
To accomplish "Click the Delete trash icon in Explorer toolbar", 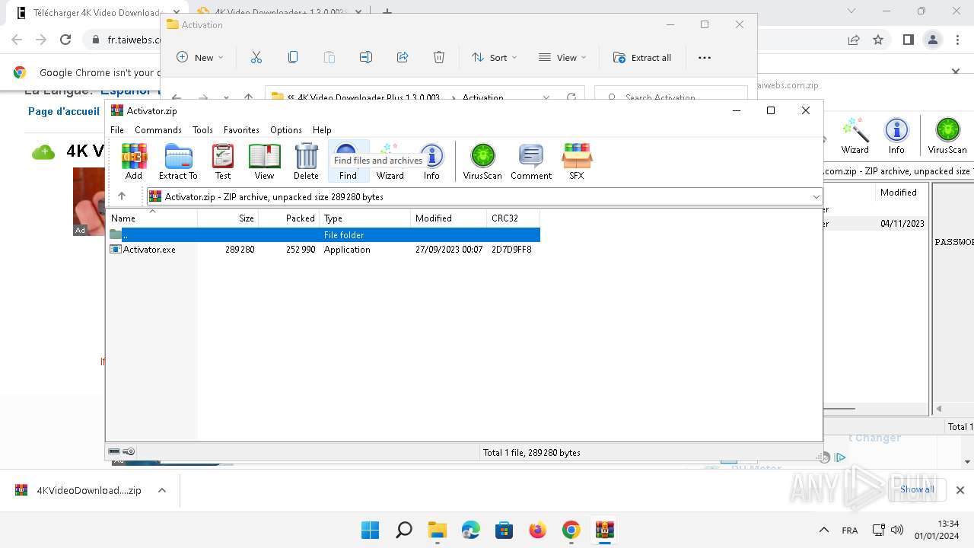I will (x=439, y=58).
